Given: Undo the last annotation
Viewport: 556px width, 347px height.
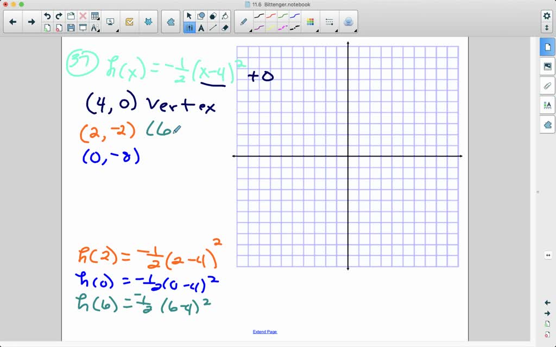Looking at the screenshot, I should click(47, 15).
